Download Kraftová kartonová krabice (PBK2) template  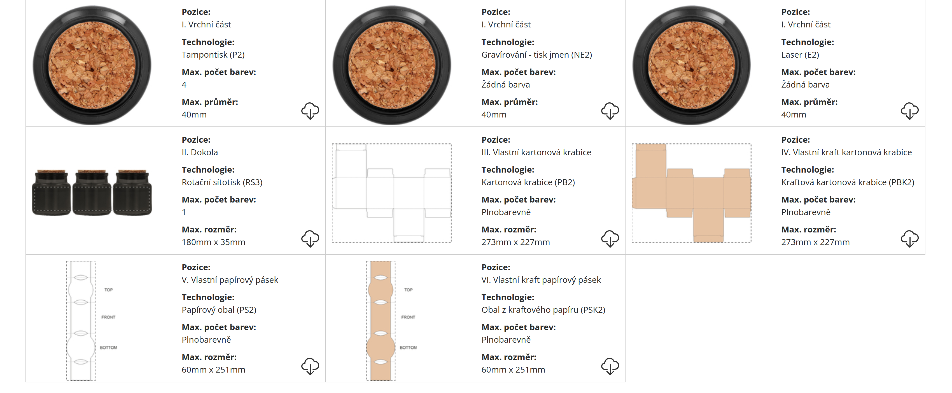pyautogui.click(x=909, y=239)
